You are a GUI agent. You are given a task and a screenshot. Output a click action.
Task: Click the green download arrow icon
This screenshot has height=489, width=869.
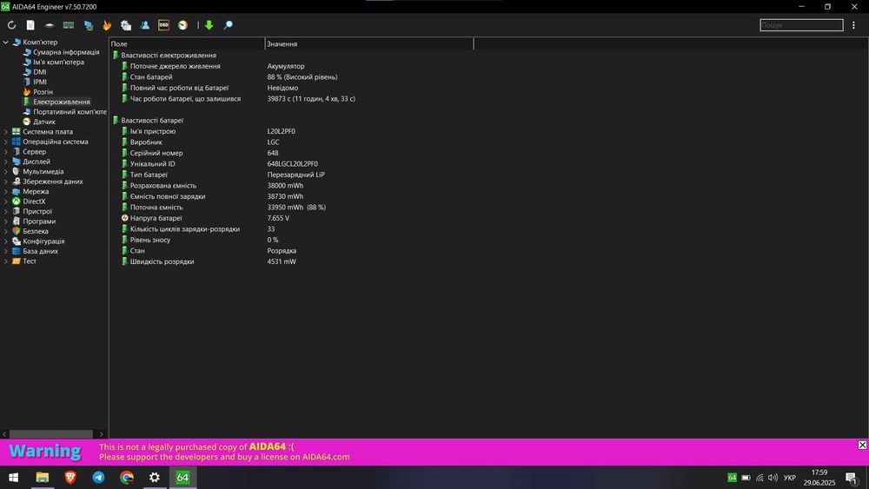[x=209, y=25]
